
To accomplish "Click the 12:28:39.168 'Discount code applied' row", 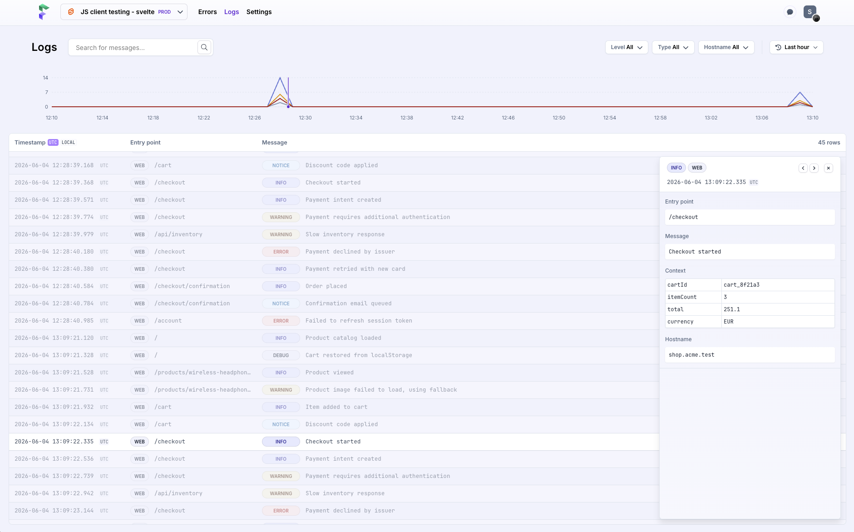I will (334, 165).
